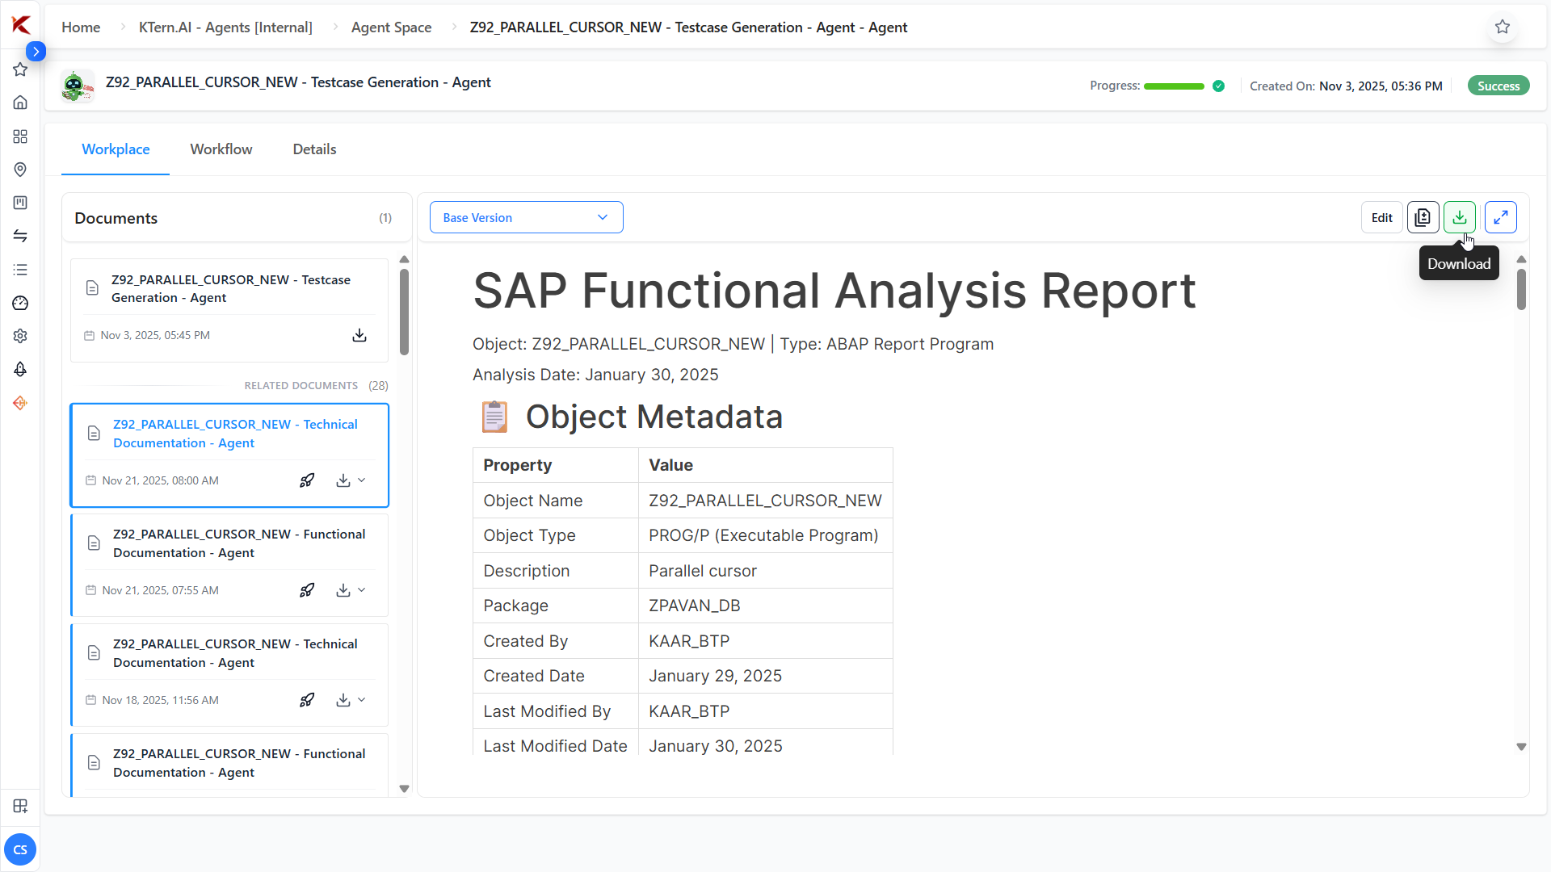
Task: Expand download options chevron for Nov 18 document
Action: tap(362, 700)
